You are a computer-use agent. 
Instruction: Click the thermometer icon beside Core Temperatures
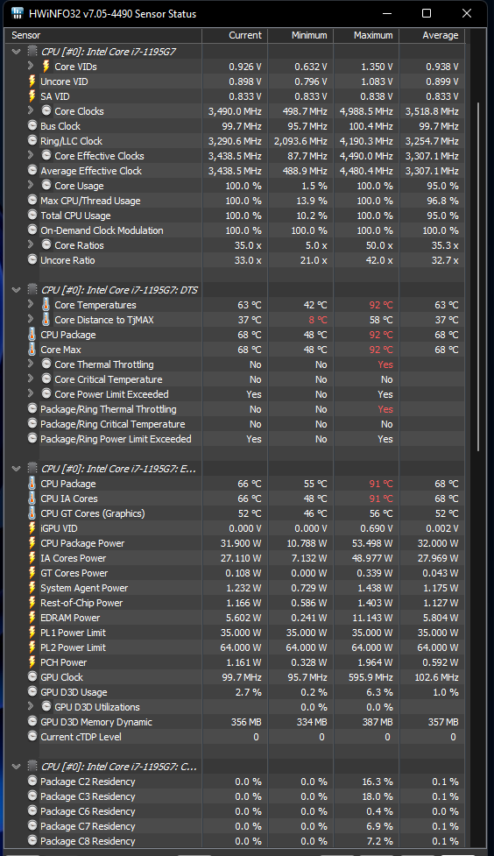point(46,305)
